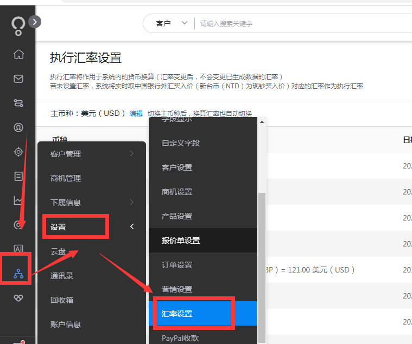Select 客户管理 in the menu

92,154
